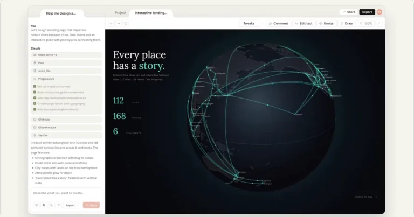Click the Send button
The height and width of the screenshot is (217, 414).
(x=91, y=205)
